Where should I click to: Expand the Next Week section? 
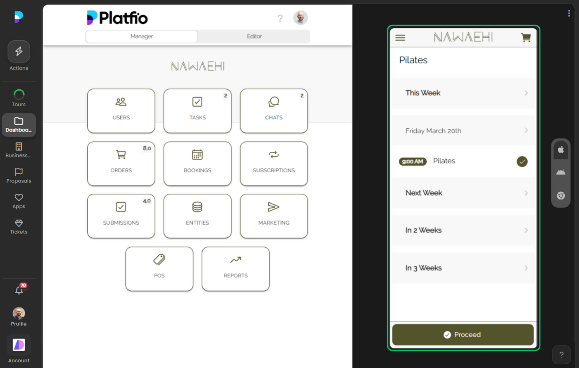click(x=463, y=192)
